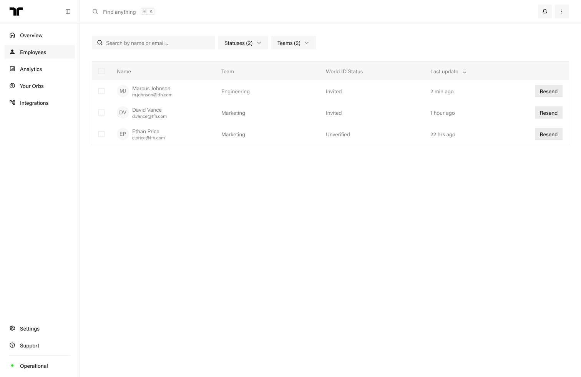Viewport: 581px width, 377px height.
Task: Click Support help circle icon
Action: point(12,345)
